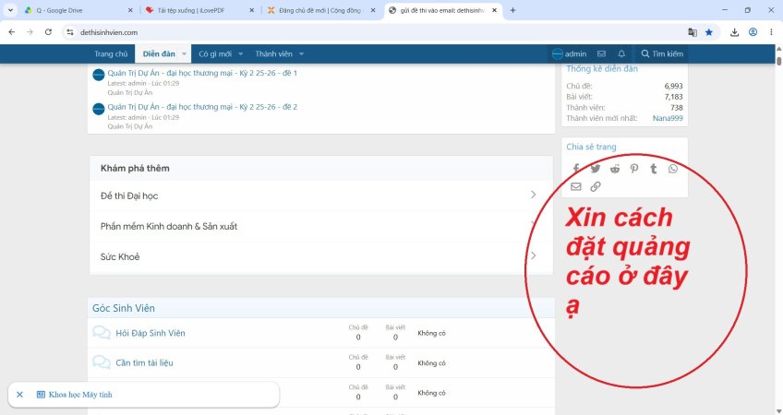
Task: Switch to Google Drive tab
Action: [78, 10]
